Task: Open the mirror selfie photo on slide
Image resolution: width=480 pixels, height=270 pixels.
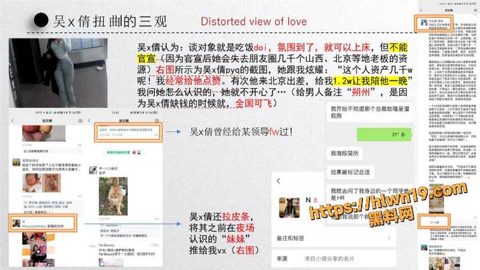Action: pyautogui.click(x=58, y=73)
